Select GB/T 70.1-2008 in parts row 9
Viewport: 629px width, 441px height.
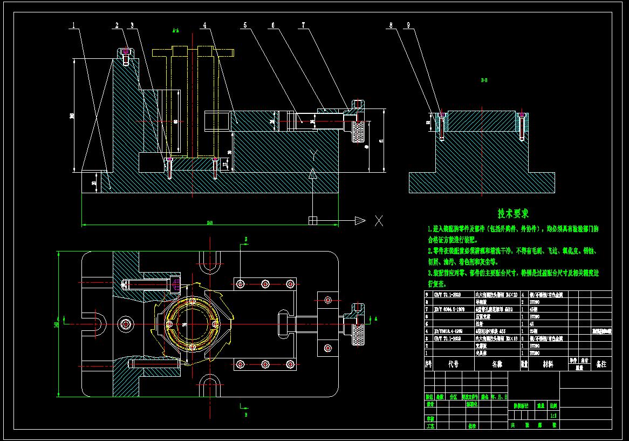pos(447,295)
